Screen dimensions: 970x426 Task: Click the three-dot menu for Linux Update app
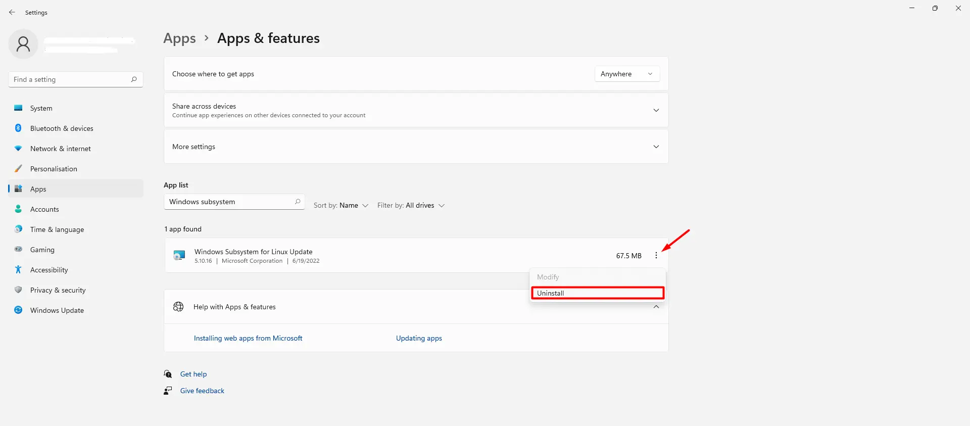(x=656, y=256)
